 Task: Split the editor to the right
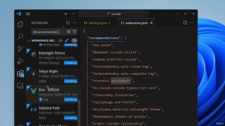185,23
